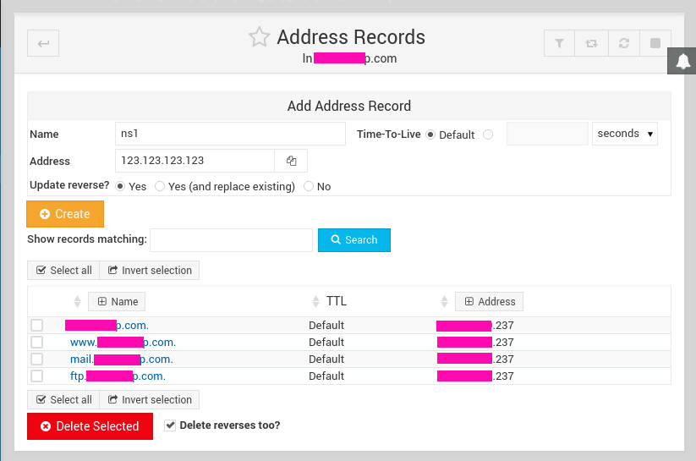The height and width of the screenshot is (461, 696).
Task: Select 'Yes (and replace existing)' option
Action: (160, 186)
